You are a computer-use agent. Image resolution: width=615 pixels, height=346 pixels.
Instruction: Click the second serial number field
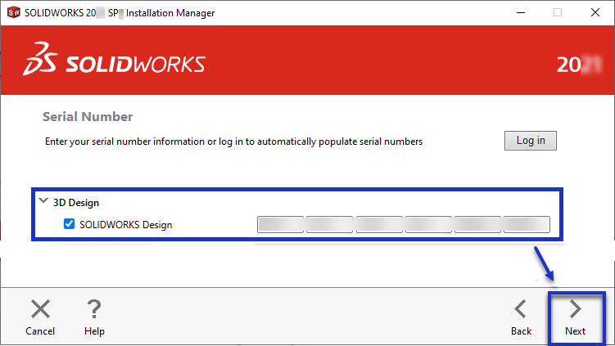point(329,224)
